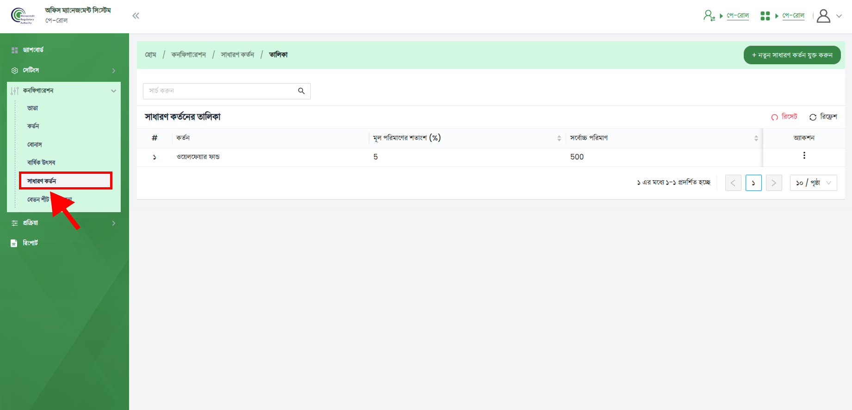Sort by মূল পরিমাণের শতাংশ column arrows
This screenshot has height=410, width=852.
(559, 138)
